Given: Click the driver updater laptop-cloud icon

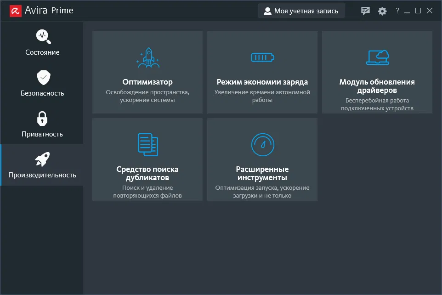Looking at the screenshot, I should 378,57.
